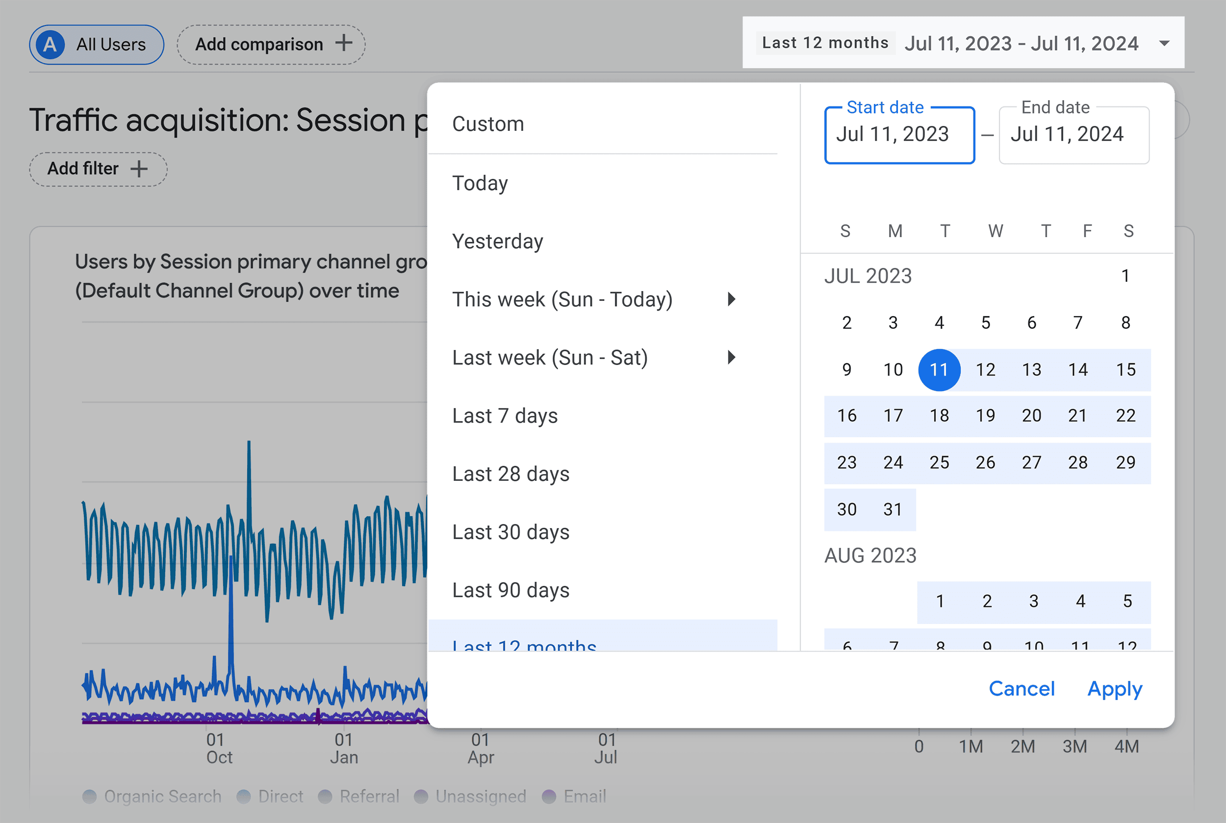Click Cancel to dismiss date picker

coord(1020,689)
